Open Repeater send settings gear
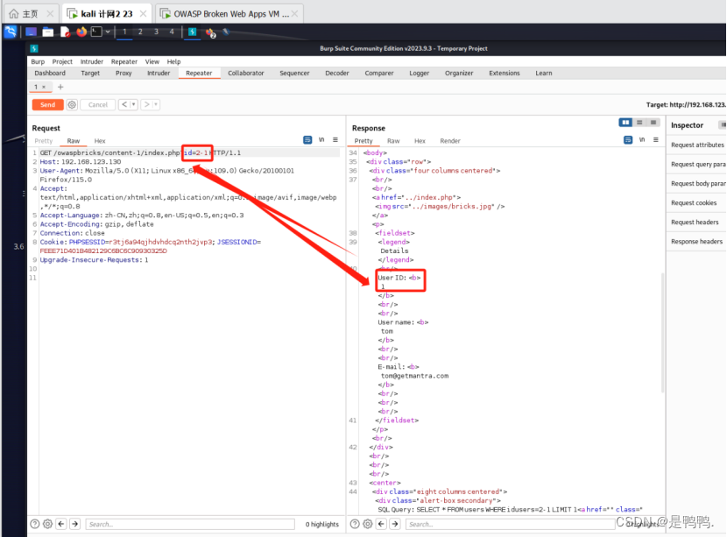Image resolution: width=727 pixels, height=537 pixels. (x=72, y=105)
